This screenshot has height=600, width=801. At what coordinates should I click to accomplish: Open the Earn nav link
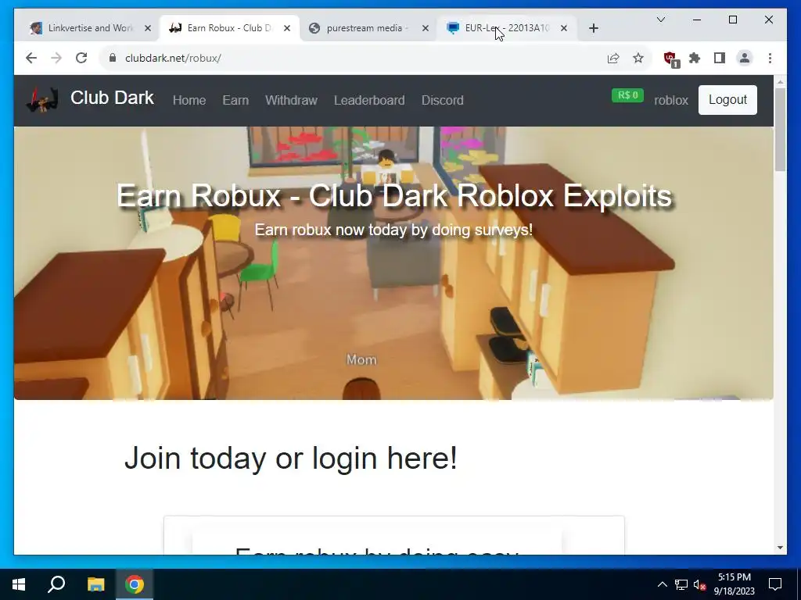(235, 101)
